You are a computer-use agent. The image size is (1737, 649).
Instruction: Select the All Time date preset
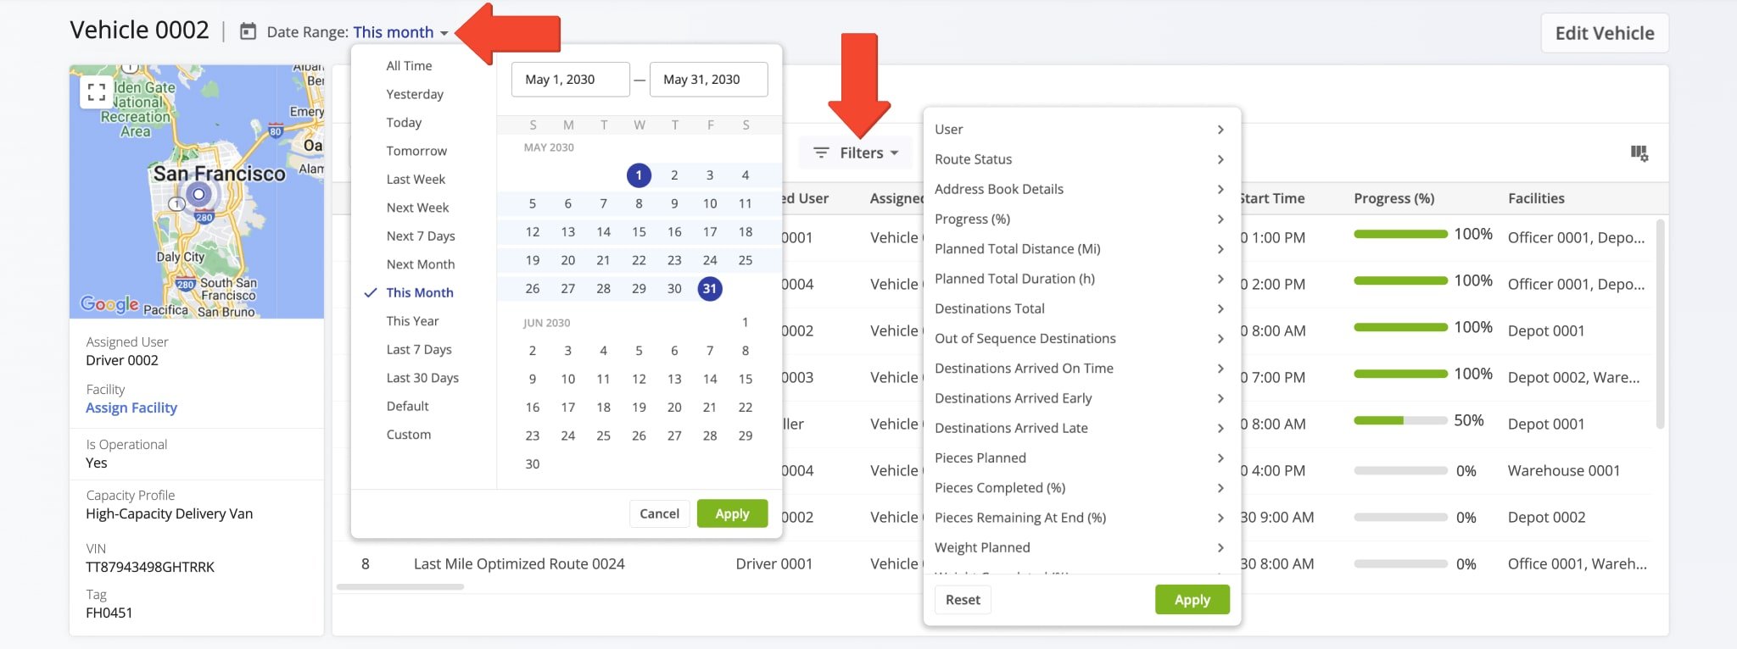coord(409,65)
